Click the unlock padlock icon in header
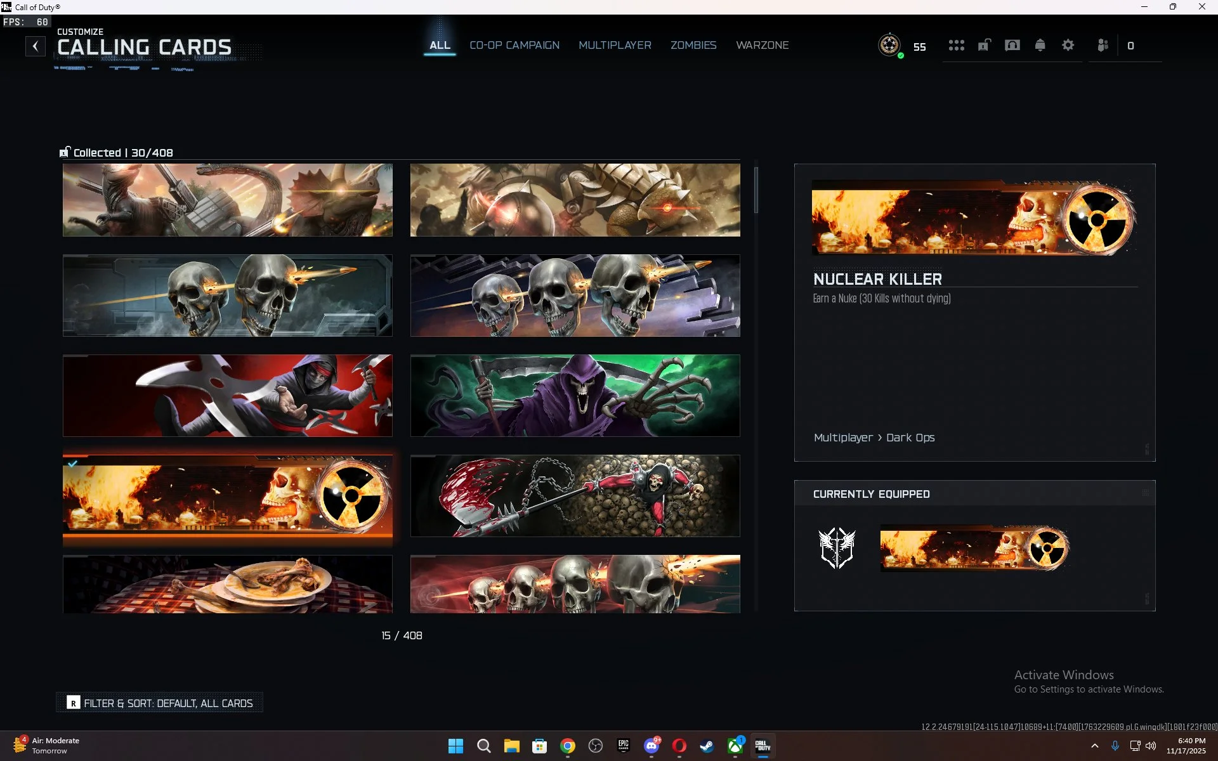Image resolution: width=1218 pixels, height=761 pixels. point(984,46)
